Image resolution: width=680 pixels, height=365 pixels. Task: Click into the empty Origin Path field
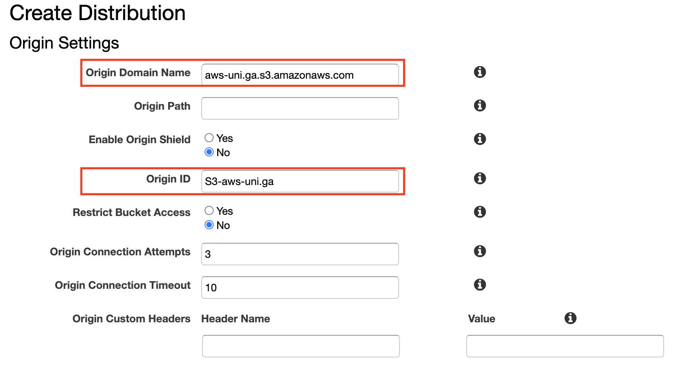(x=300, y=108)
